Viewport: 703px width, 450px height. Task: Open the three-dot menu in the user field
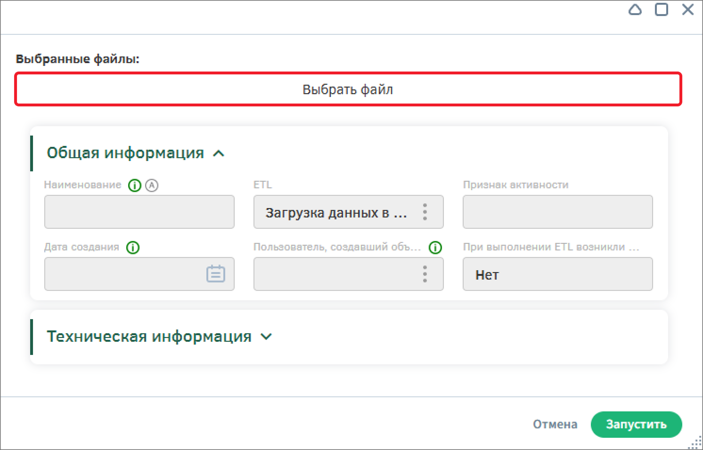(x=425, y=274)
